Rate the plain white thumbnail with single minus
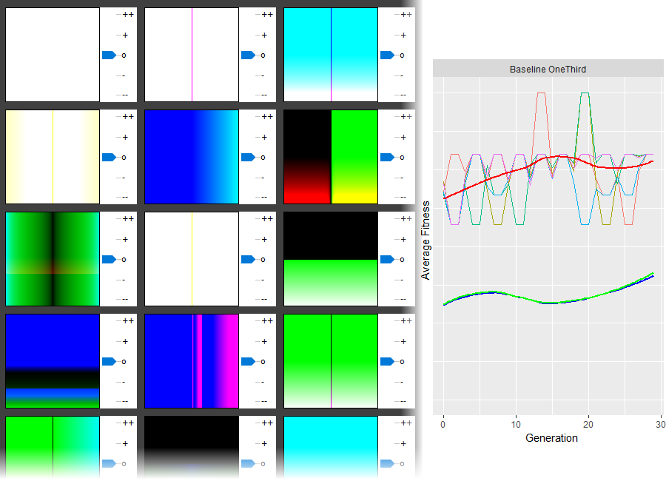Viewport: 666px width, 481px height. (123, 75)
